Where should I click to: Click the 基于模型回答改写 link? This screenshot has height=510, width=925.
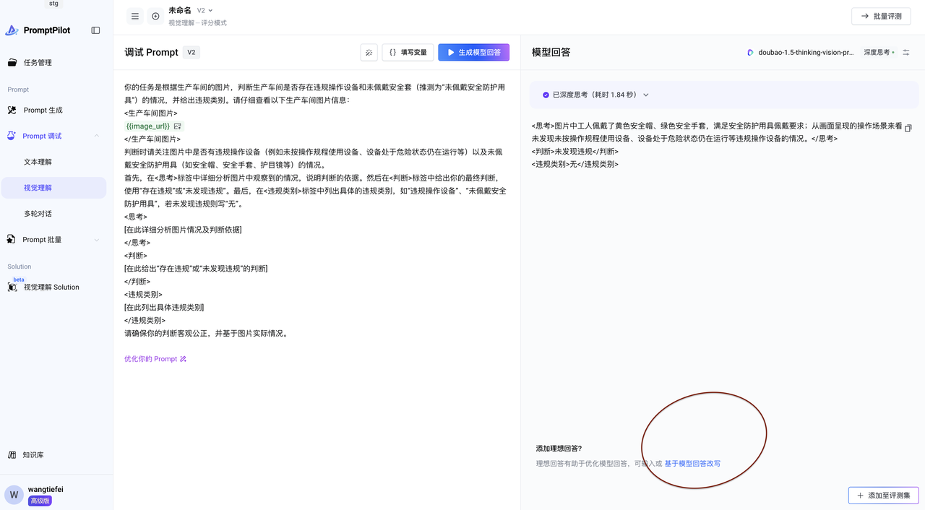692,464
